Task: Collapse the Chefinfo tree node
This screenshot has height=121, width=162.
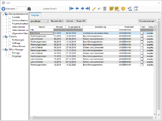Action: pos(3,37)
